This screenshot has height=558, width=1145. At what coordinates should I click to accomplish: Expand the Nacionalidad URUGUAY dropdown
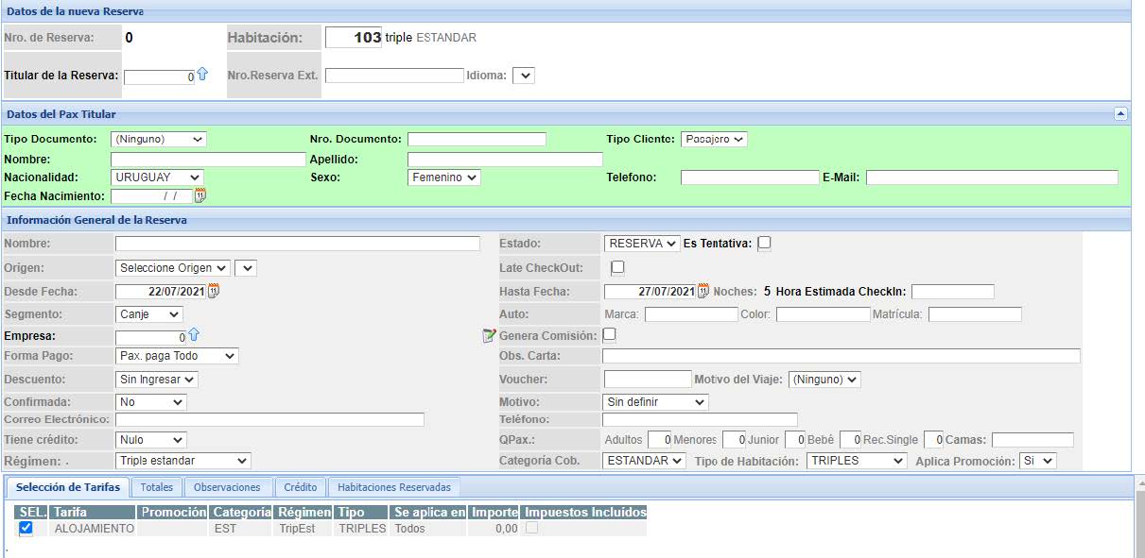click(x=157, y=178)
